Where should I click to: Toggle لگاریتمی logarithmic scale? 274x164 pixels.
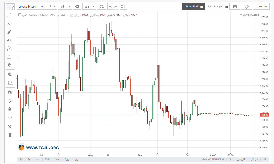241,159
